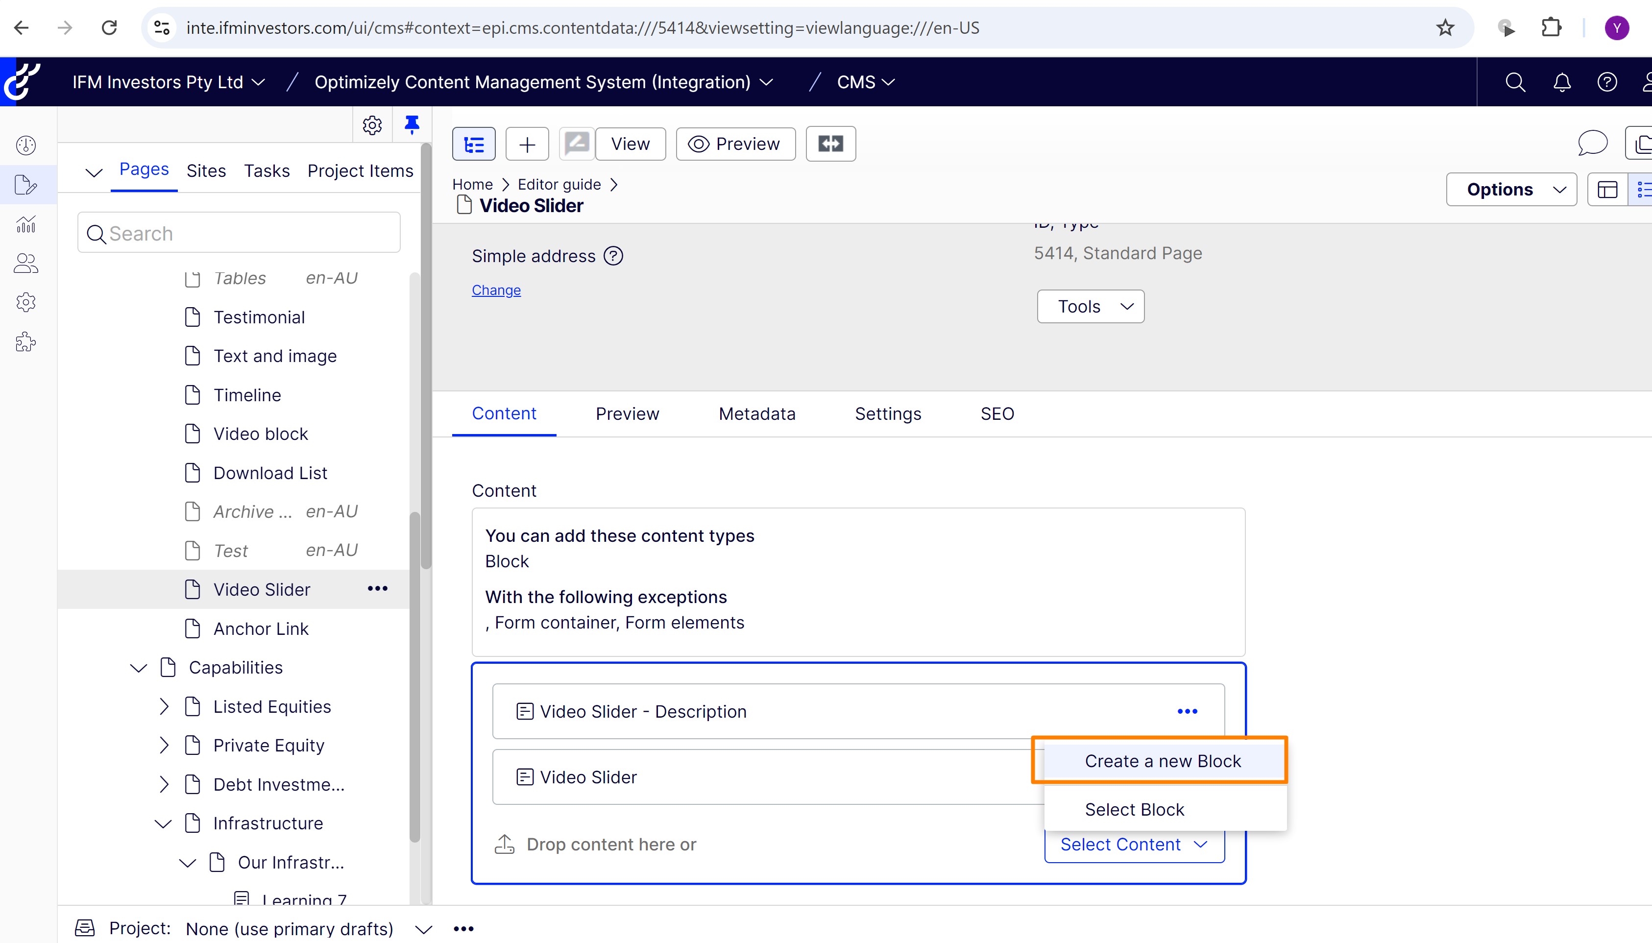Collapse the Capabilities tree node

(x=139, y=668)
